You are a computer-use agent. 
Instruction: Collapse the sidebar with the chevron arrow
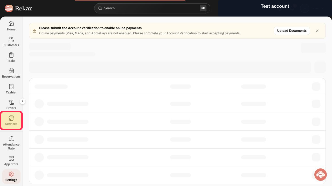(23, 101)
